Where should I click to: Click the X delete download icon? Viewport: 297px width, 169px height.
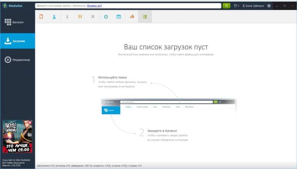tap(93, 17)
